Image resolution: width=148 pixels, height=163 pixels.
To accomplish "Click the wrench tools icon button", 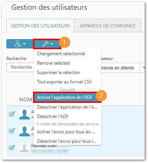I will click(x=47, y=44).
